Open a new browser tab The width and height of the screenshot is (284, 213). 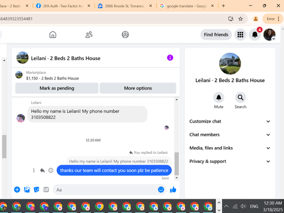click(x=223, y=6)
